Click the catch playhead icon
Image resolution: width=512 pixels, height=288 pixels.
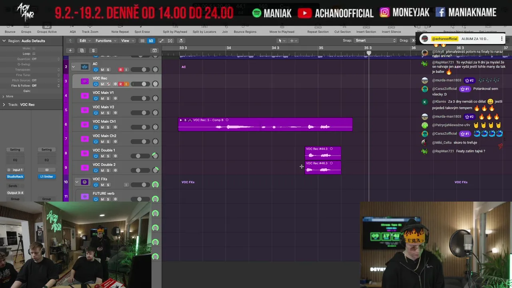pyautogui.click(x=181, y=41)
